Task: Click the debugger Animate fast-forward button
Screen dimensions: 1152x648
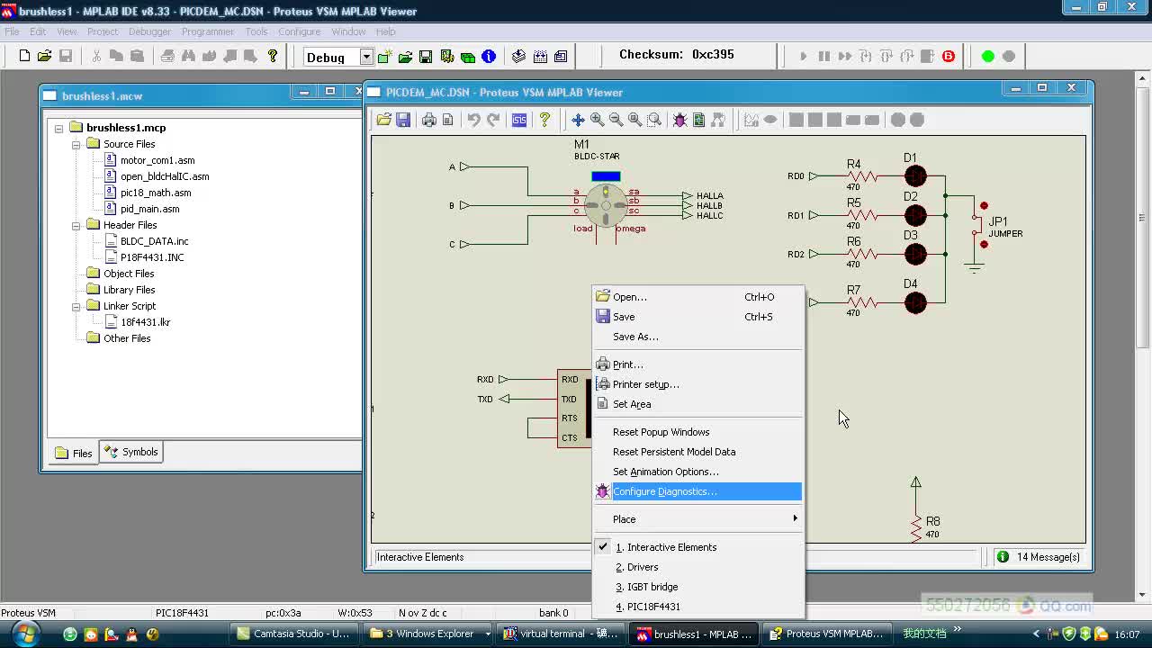Action: pyautogui.click(x=844, y=56)
